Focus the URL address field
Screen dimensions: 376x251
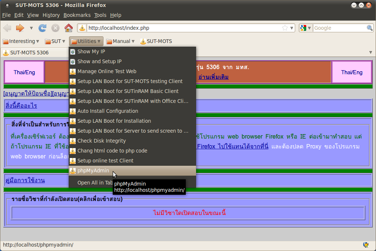[x=184, y=28]
